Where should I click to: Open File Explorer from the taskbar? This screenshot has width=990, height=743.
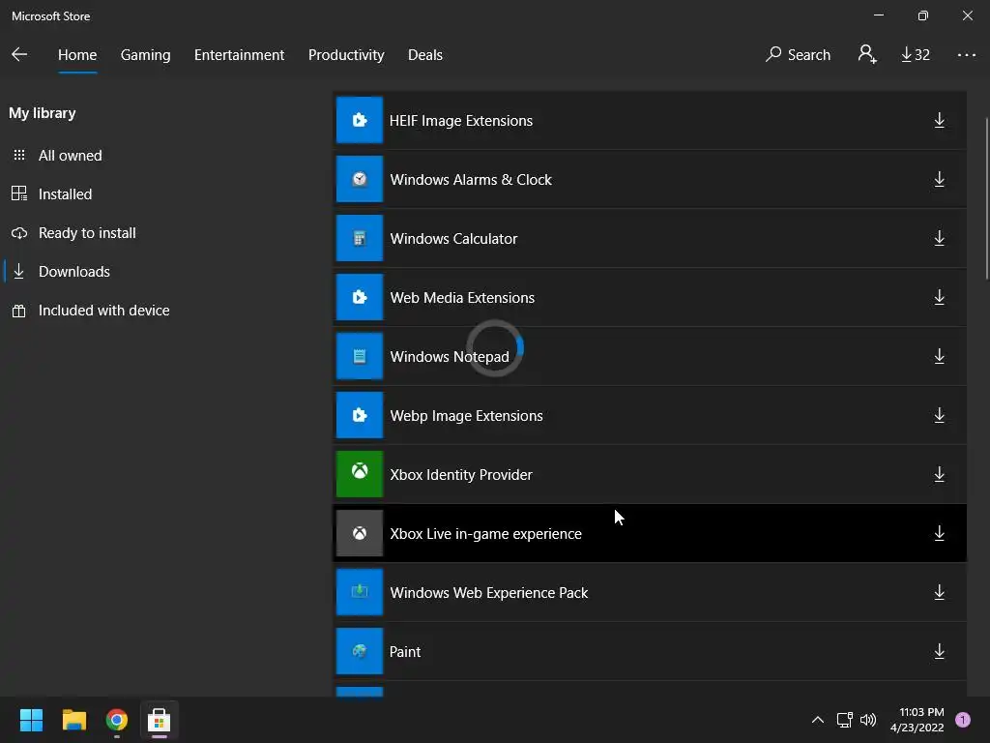[x=73, y=720]
